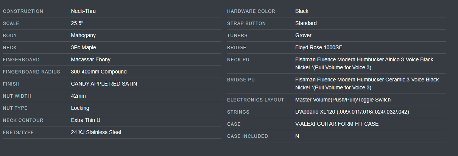Click the CONSTRUCTION label
Viewport: 458px width, 156px height.
(x=23, y=11)
